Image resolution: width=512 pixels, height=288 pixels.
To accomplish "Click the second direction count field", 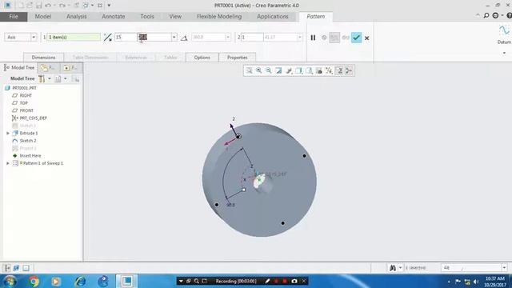I will tap(252, 38).
